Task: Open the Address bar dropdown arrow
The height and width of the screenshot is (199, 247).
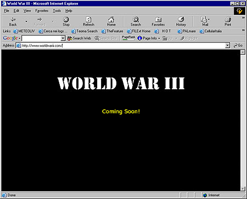Action: 227,45
